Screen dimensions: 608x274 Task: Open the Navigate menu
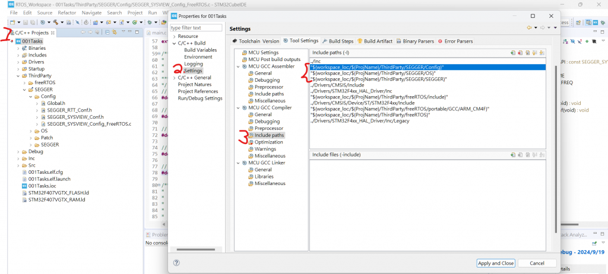pos(91,13)
